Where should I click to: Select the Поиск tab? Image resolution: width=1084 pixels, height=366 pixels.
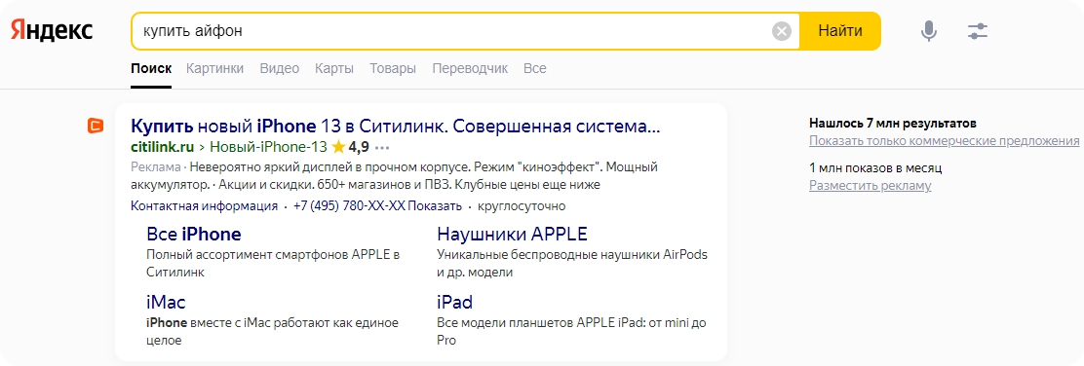click(x=151, y=68)
